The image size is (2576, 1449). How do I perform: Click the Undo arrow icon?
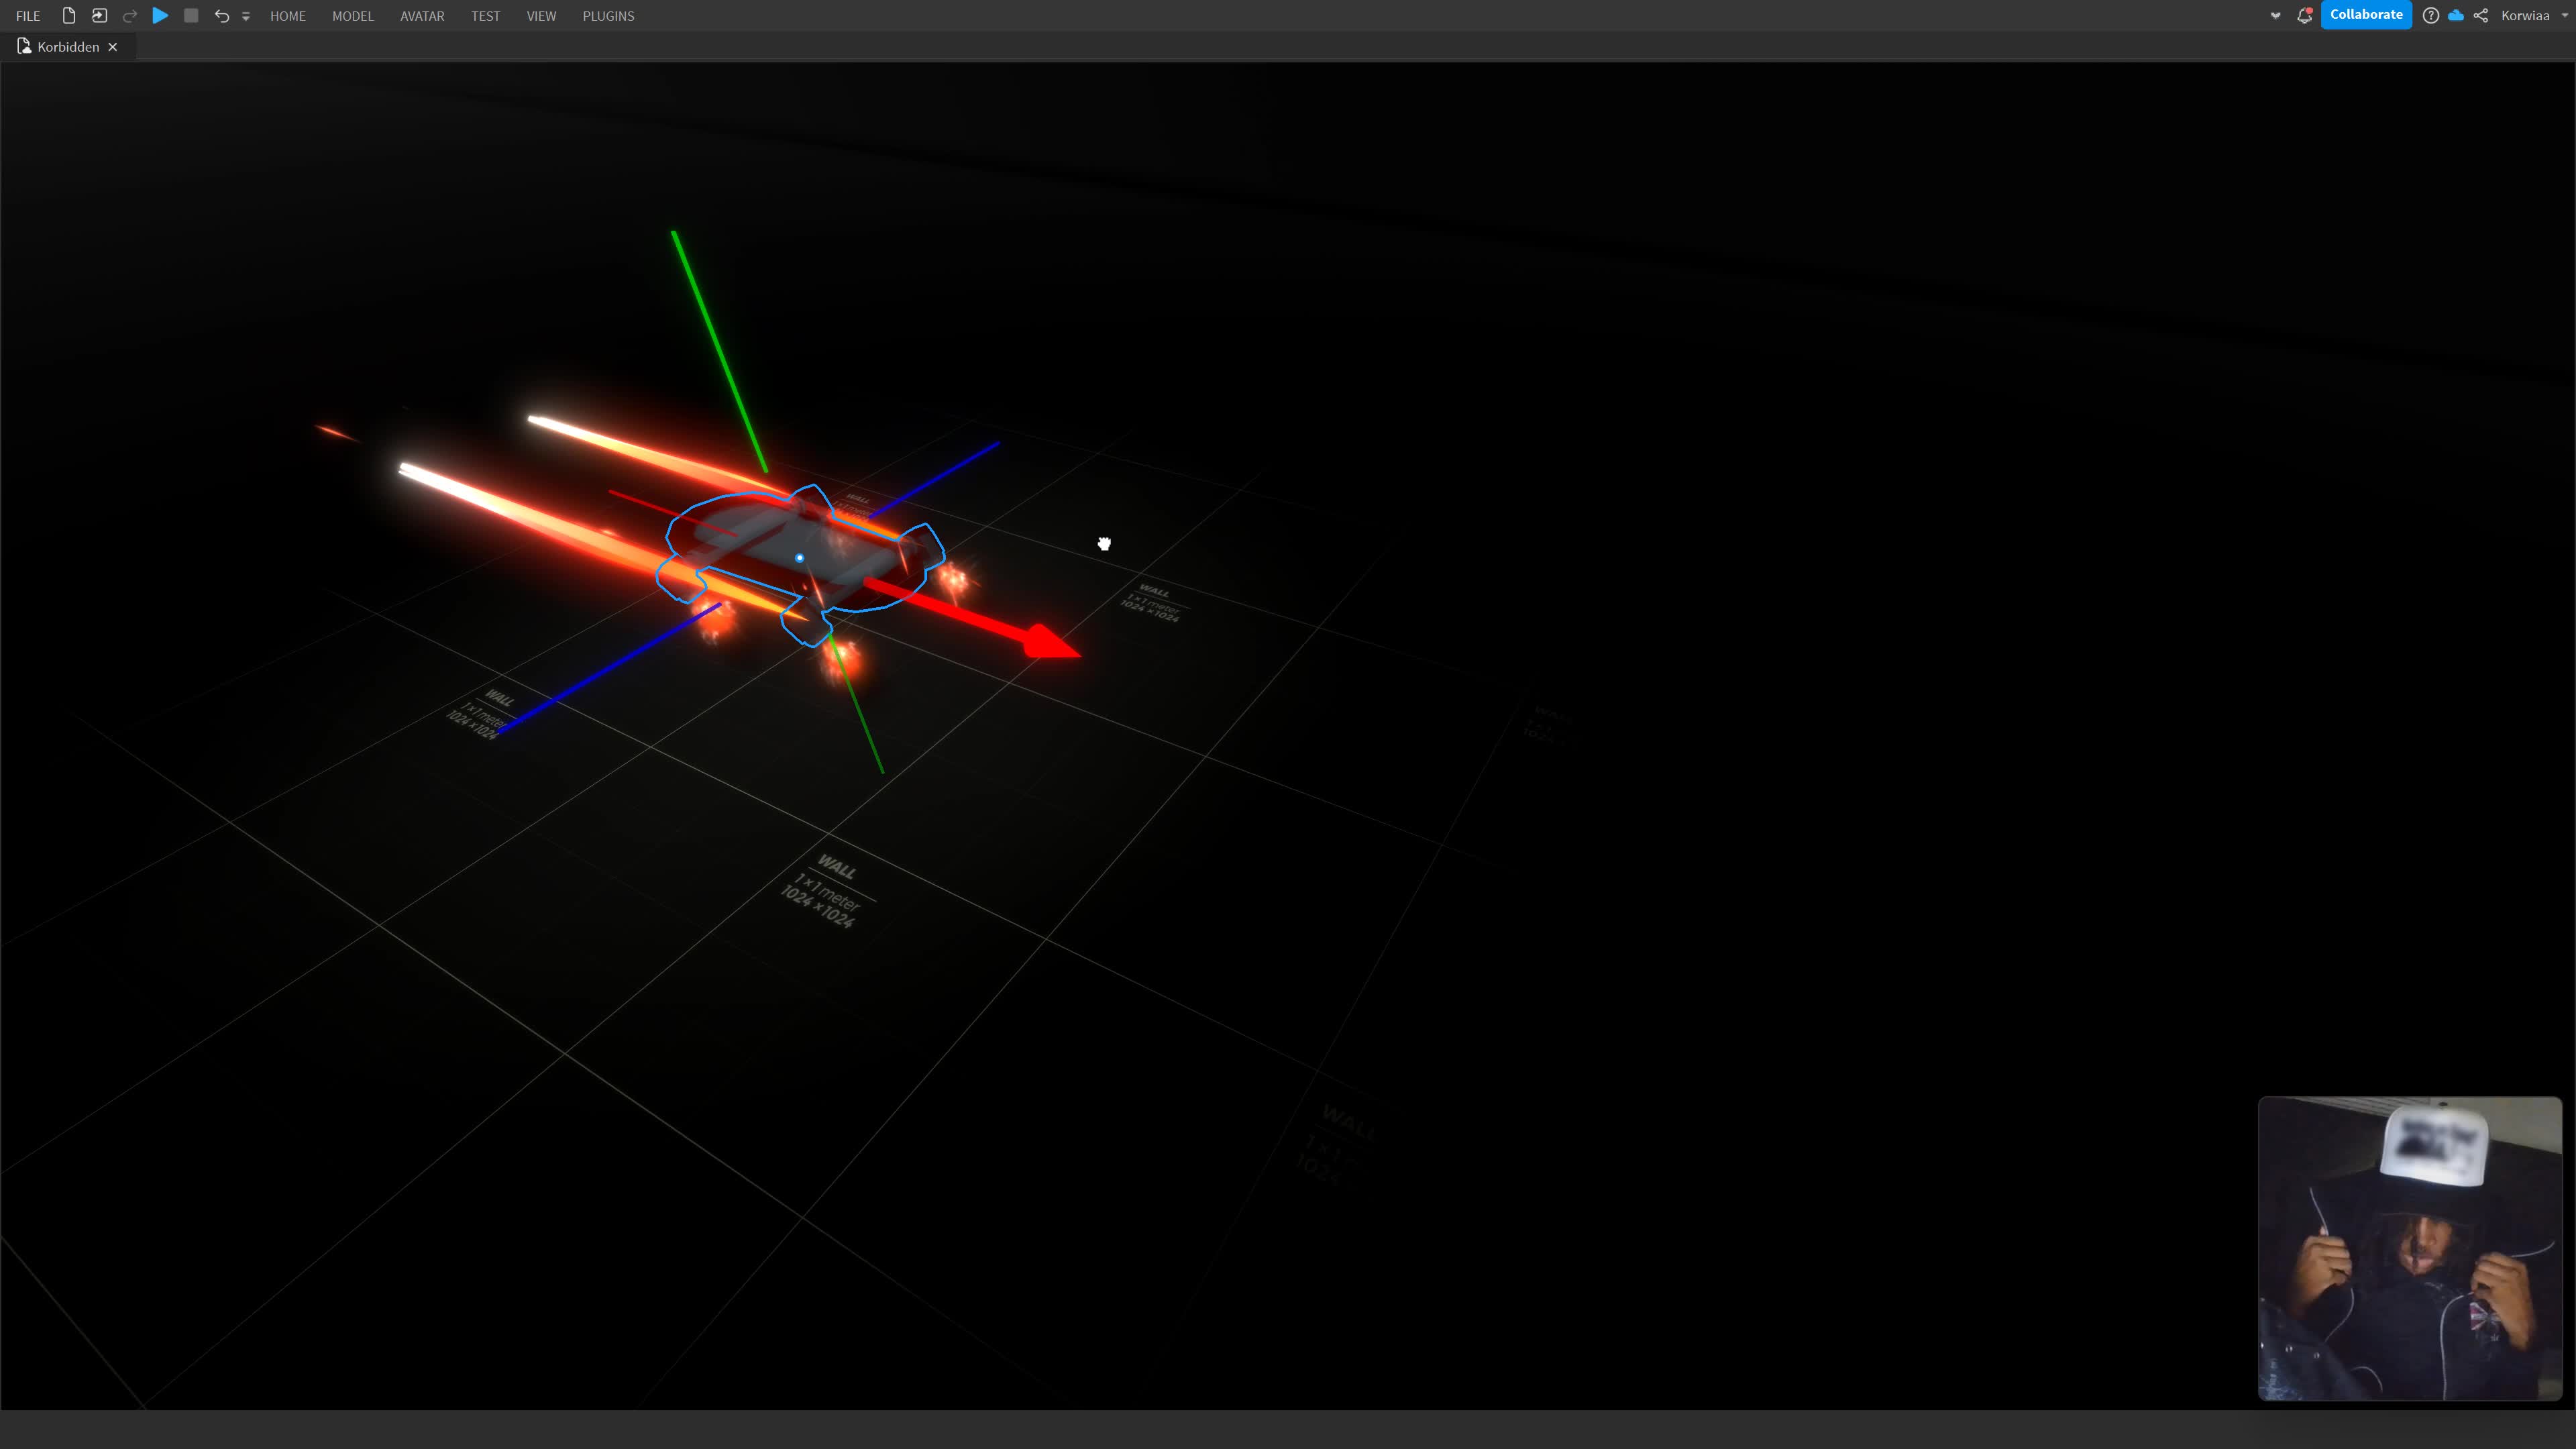coord(221,15)
